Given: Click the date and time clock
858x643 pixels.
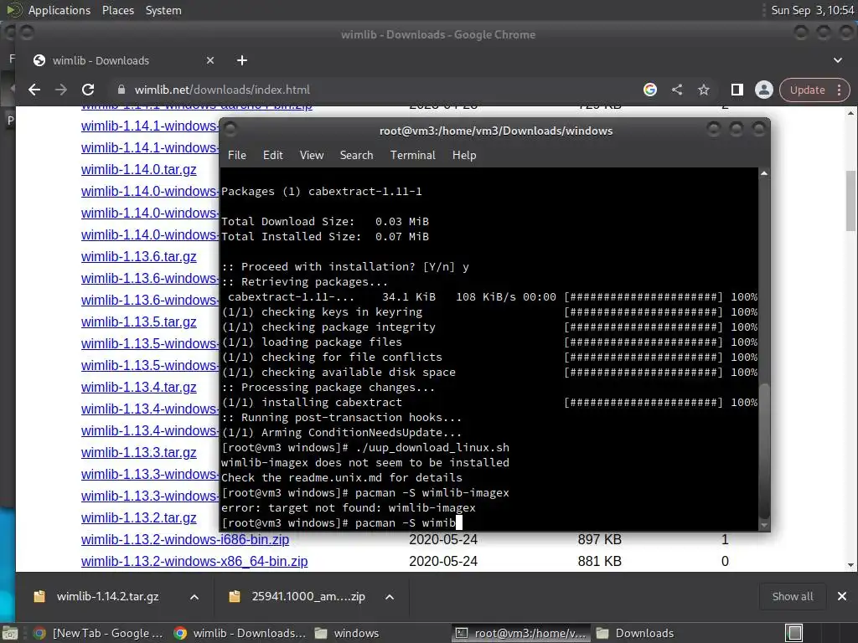Looking at the screenshot, I should [x=813, y=10].
